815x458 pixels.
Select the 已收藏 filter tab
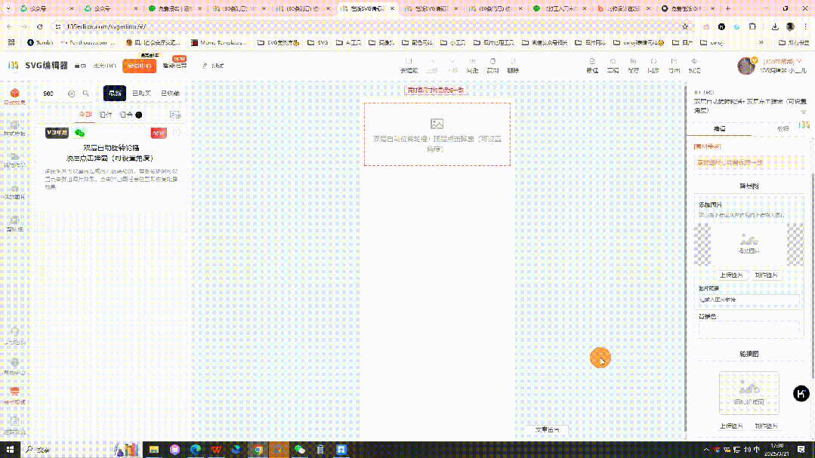coord(170,93)
